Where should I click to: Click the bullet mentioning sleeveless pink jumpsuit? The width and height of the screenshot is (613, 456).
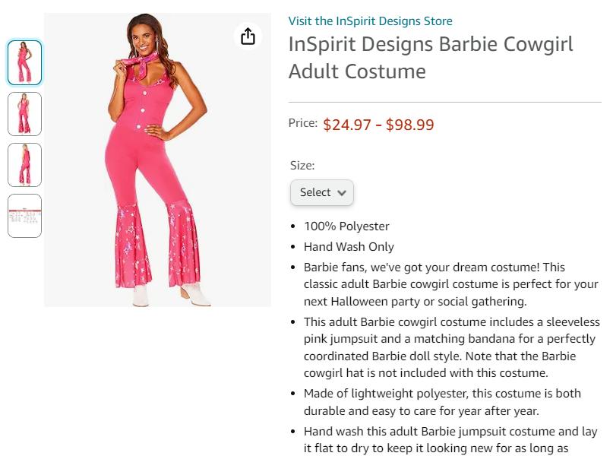point(451,347)
